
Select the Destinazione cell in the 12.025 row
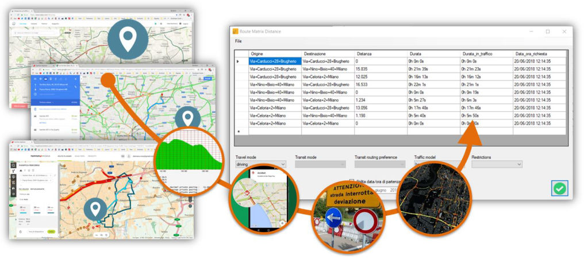pyautogui.click(x=328, y=76)
